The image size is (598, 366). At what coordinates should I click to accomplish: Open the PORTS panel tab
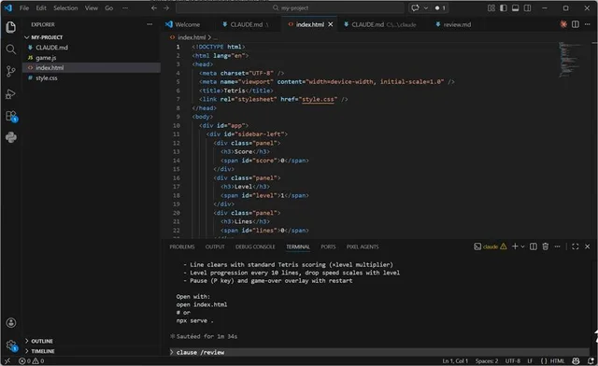coord(328,246)
